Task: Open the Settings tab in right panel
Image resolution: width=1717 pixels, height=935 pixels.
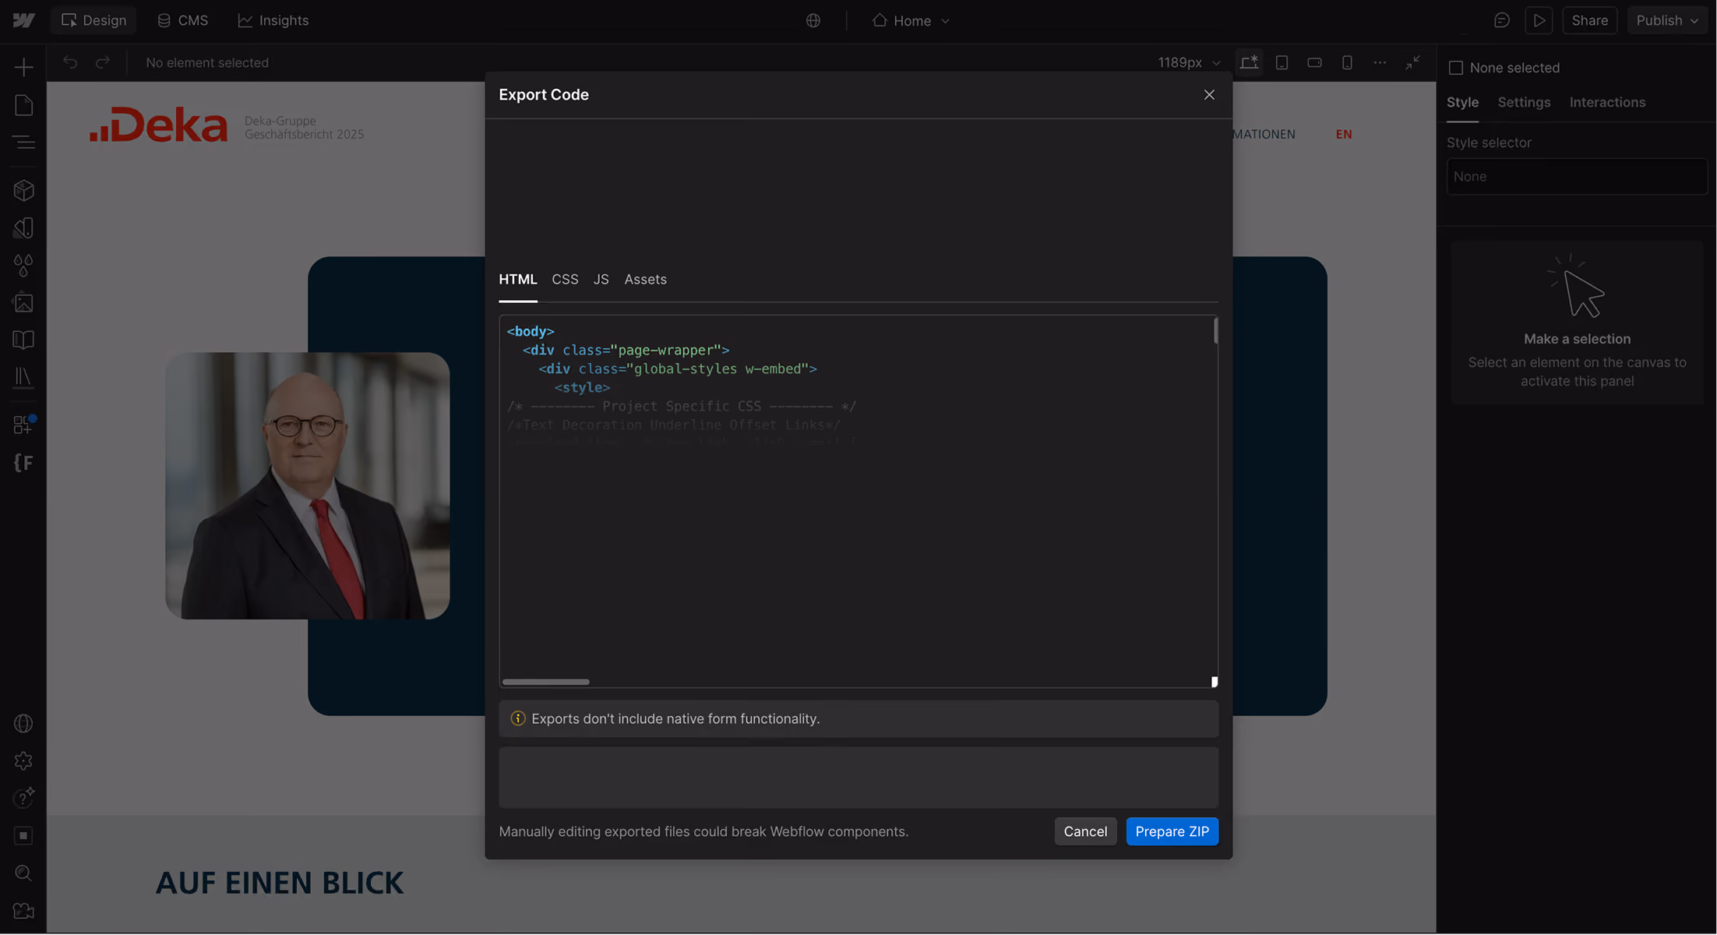Action: pyautogui.click(x=1524, y=102)
